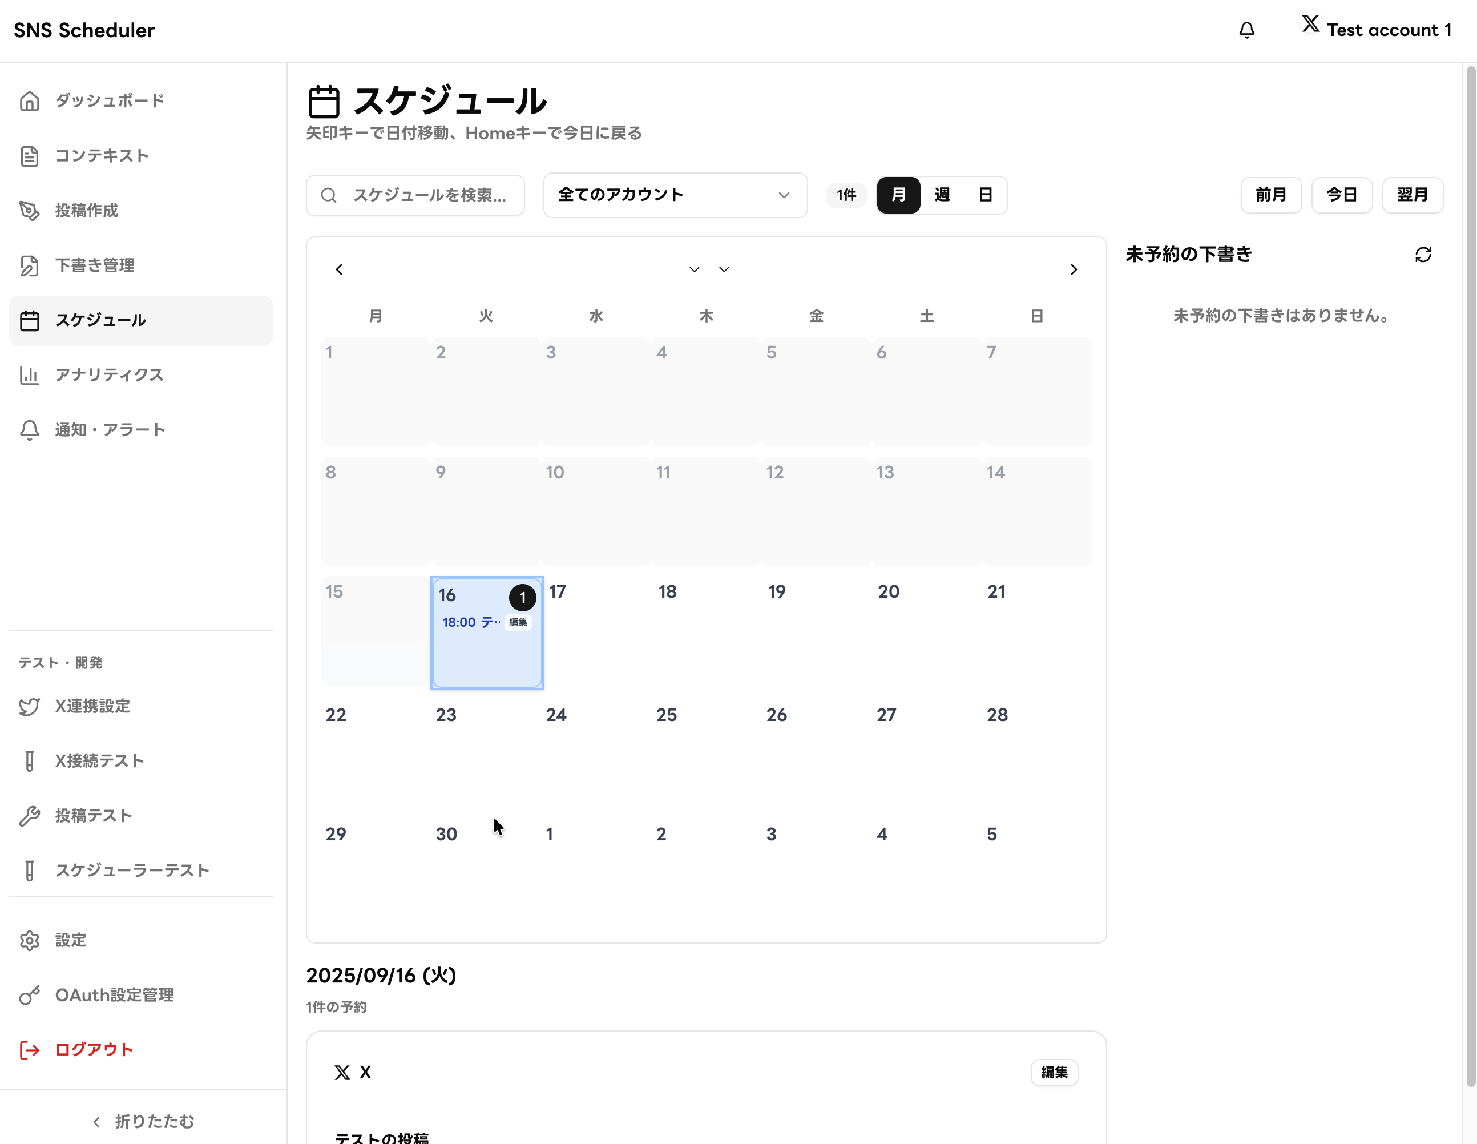The image size is (1477, 1144).
Task: Open アナリティクス in the sidebar
Action: click(x=109, y=375)
